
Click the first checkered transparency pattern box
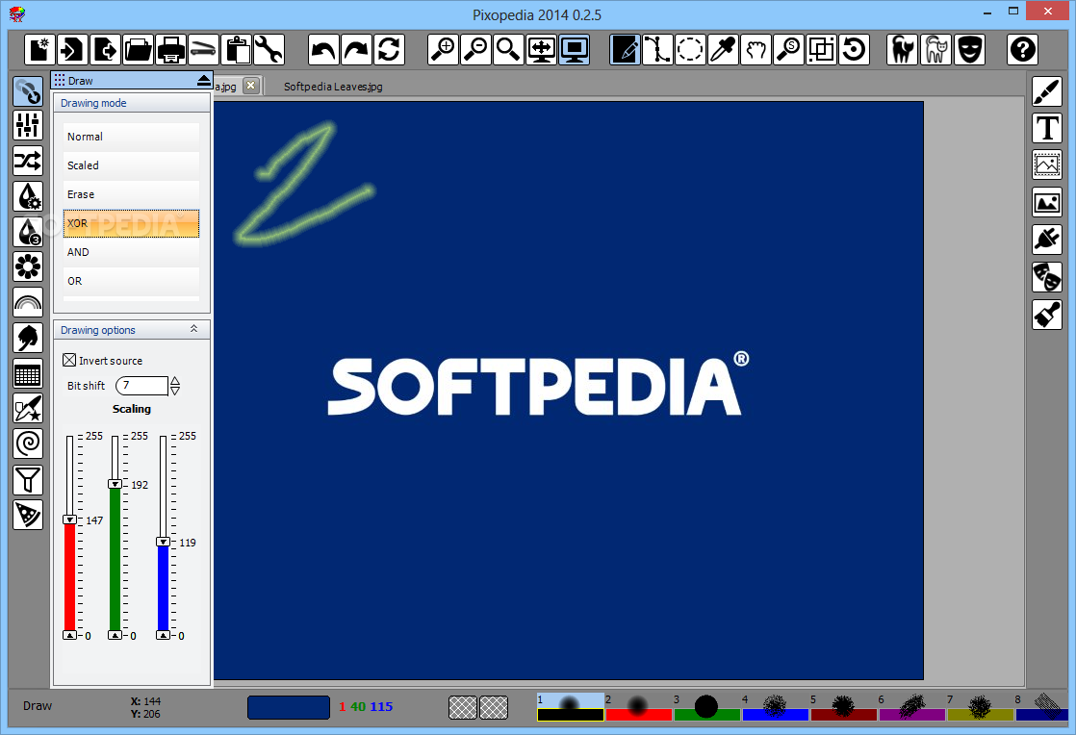click(463, 707)
